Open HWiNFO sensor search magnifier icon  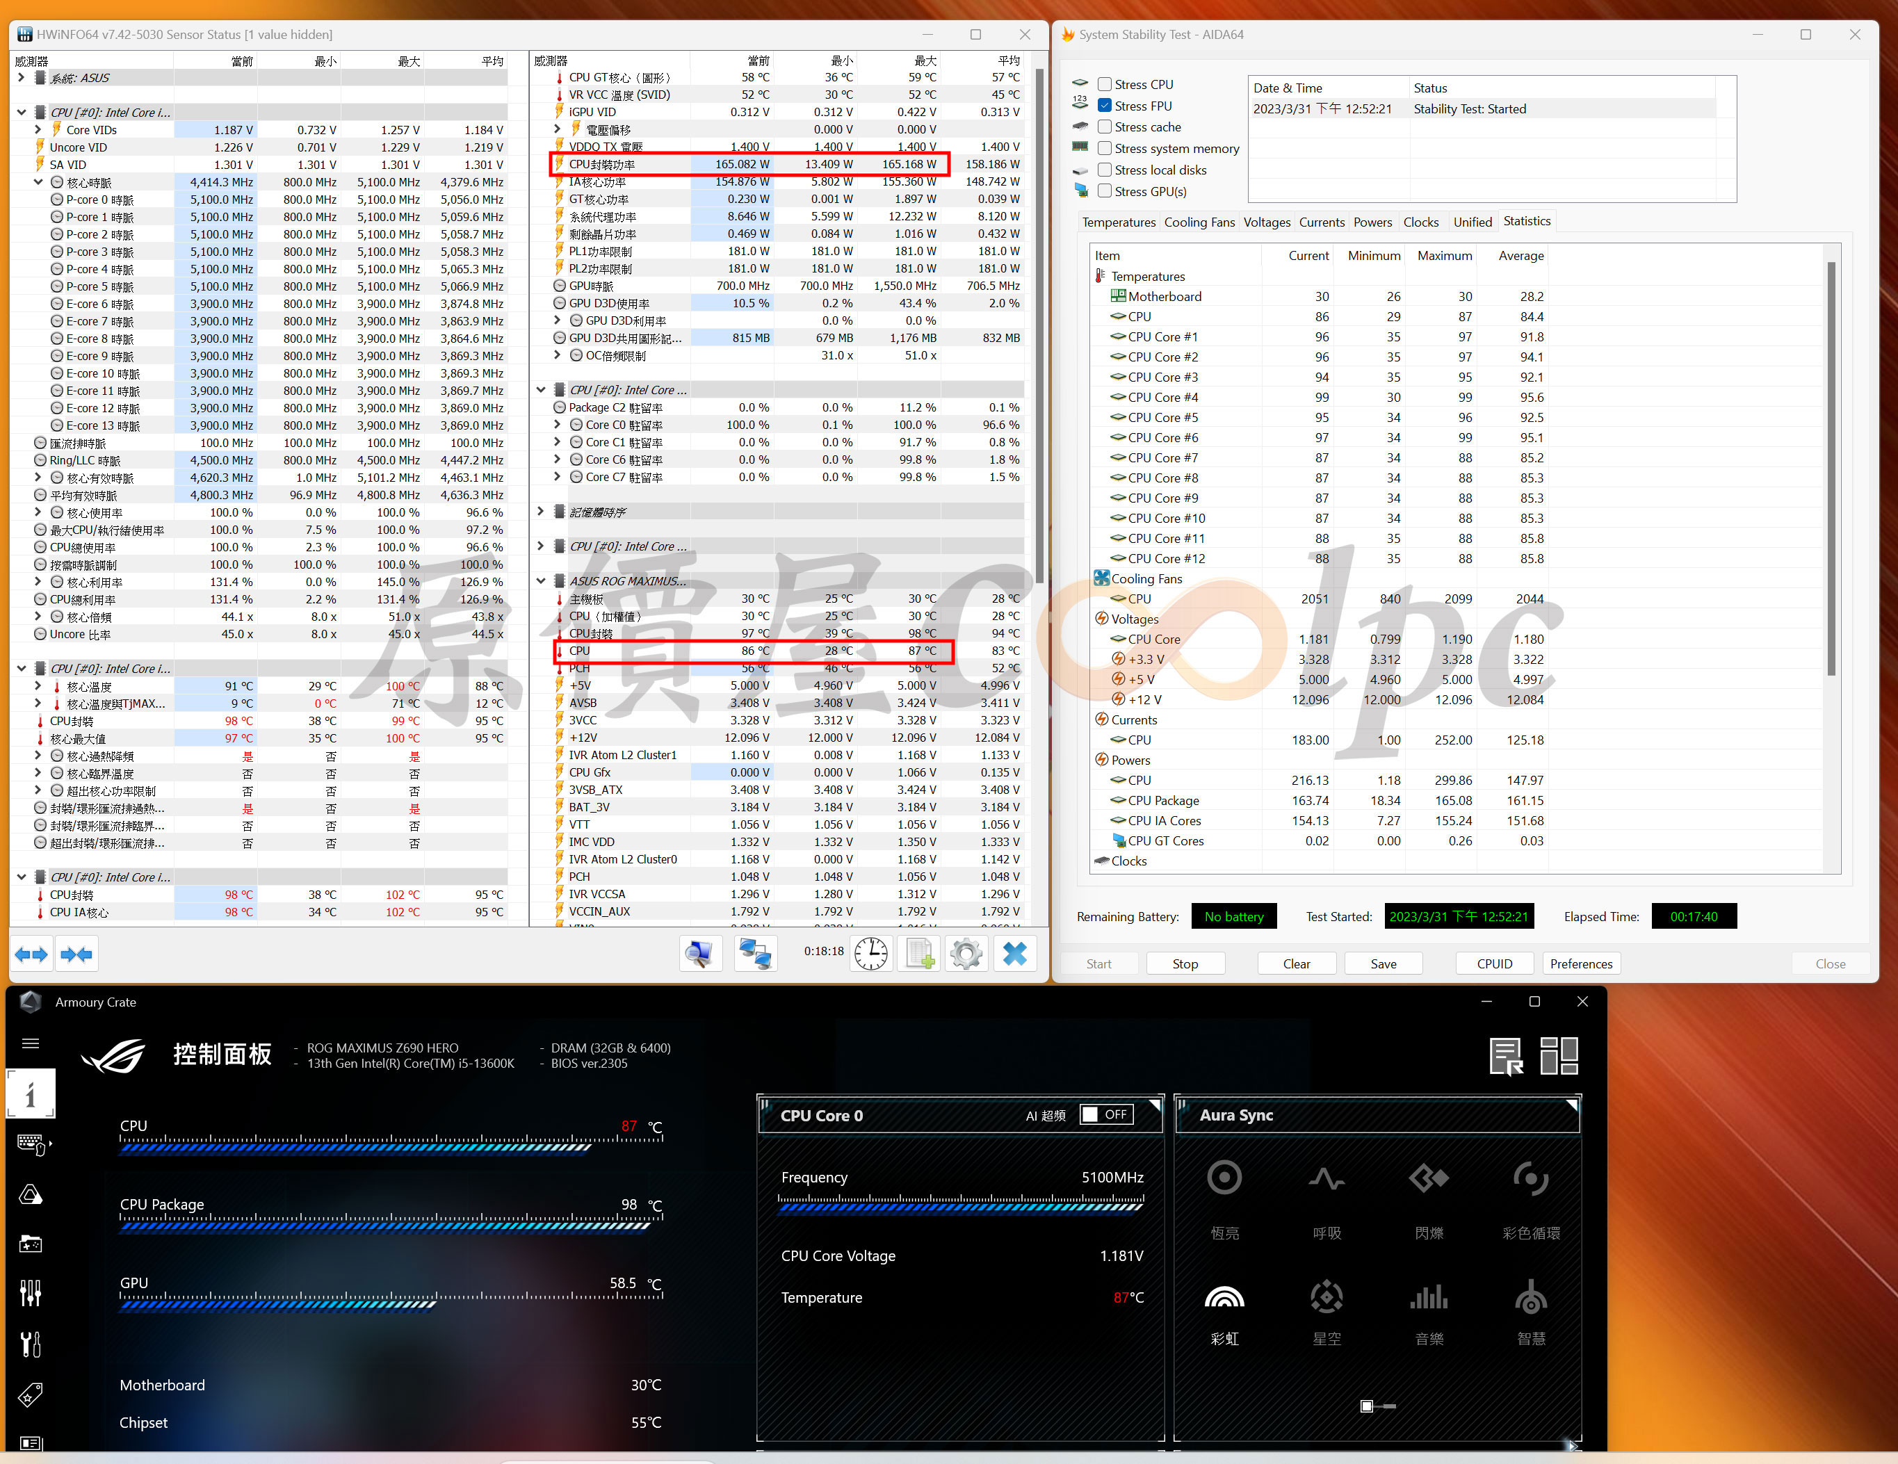click(699, 954)
